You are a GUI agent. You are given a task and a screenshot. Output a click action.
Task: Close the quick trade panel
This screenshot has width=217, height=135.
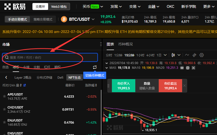[184, 86]
